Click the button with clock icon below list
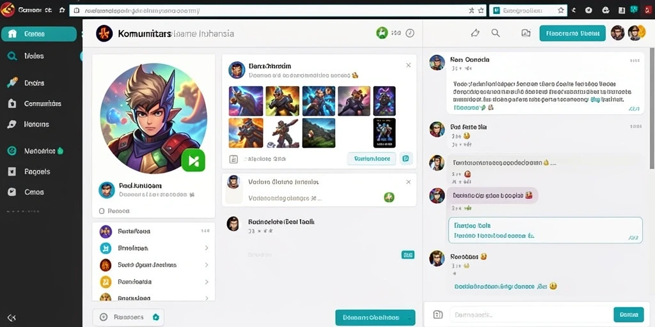Viewport: 655px width, 327px height. point(128,317)
